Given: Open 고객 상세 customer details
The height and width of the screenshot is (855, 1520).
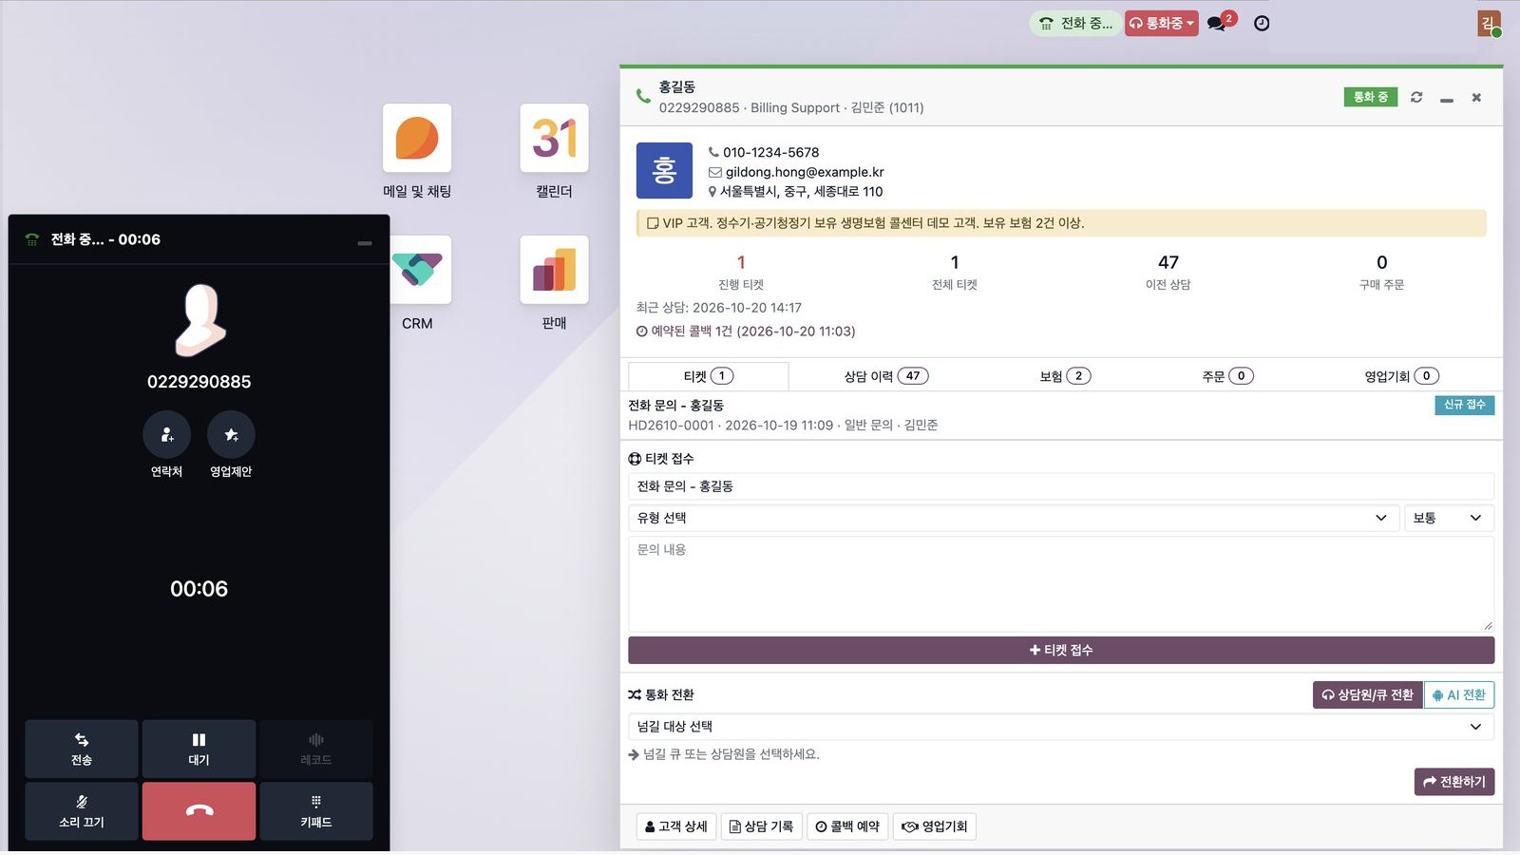Looking at the screenshot, I should 675,826.
